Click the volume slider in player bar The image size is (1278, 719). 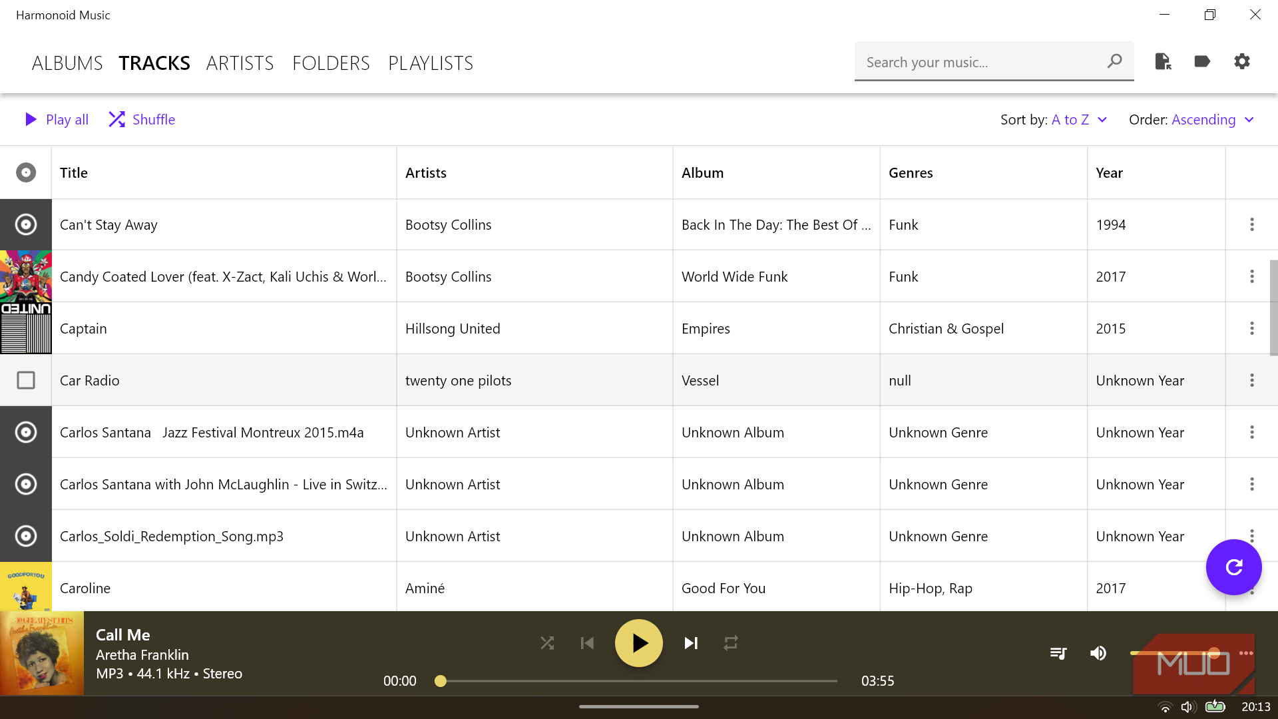pos(1175,653)
